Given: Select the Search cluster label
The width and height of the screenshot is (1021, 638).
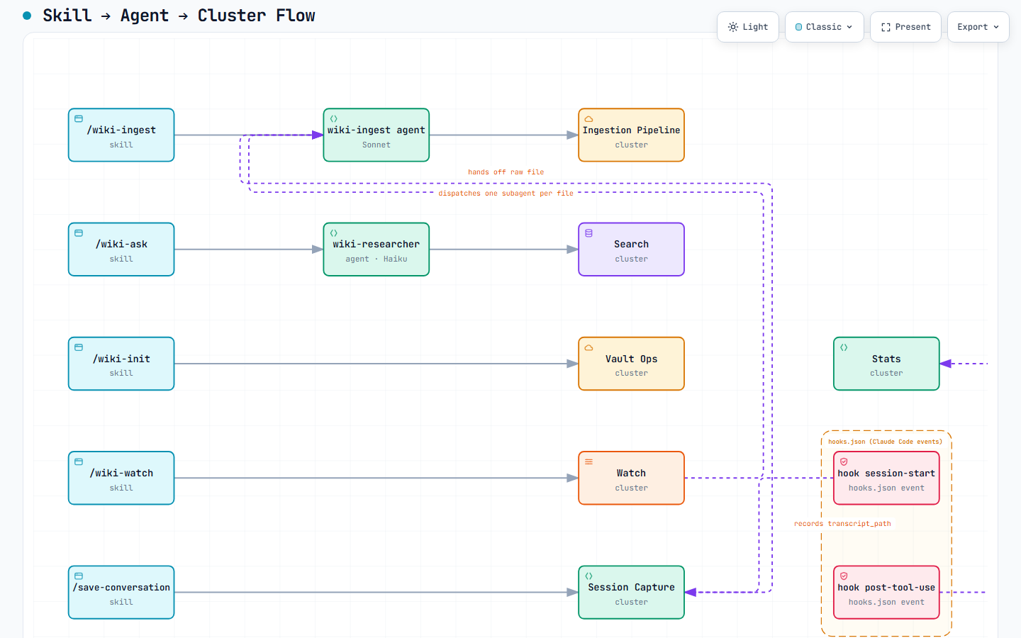Looking at the screenshot, I should (631, 244).
